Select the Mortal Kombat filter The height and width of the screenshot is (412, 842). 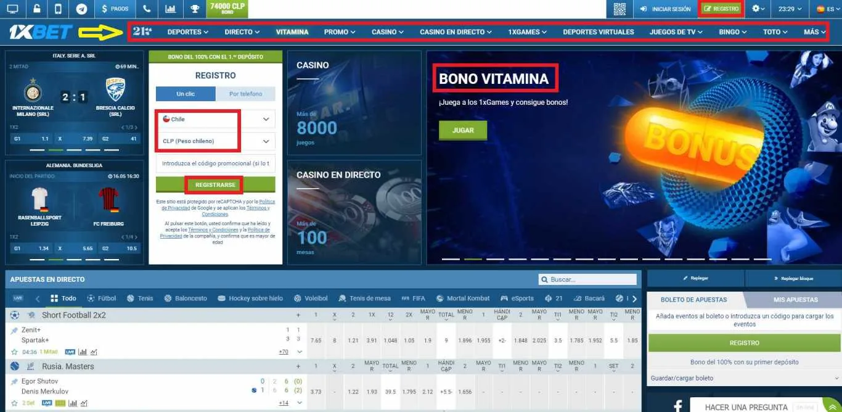pos(463,298)
